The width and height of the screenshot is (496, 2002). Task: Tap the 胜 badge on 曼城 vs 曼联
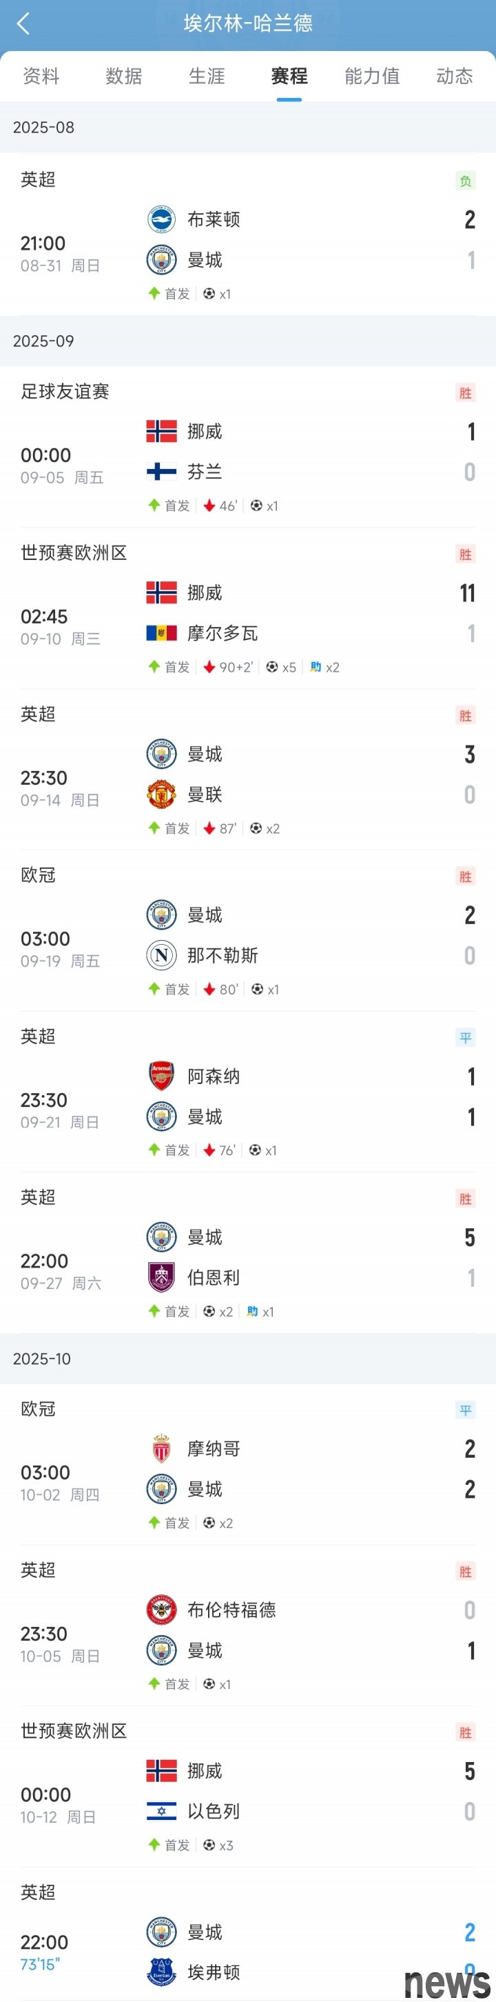(x=465, y=716)
